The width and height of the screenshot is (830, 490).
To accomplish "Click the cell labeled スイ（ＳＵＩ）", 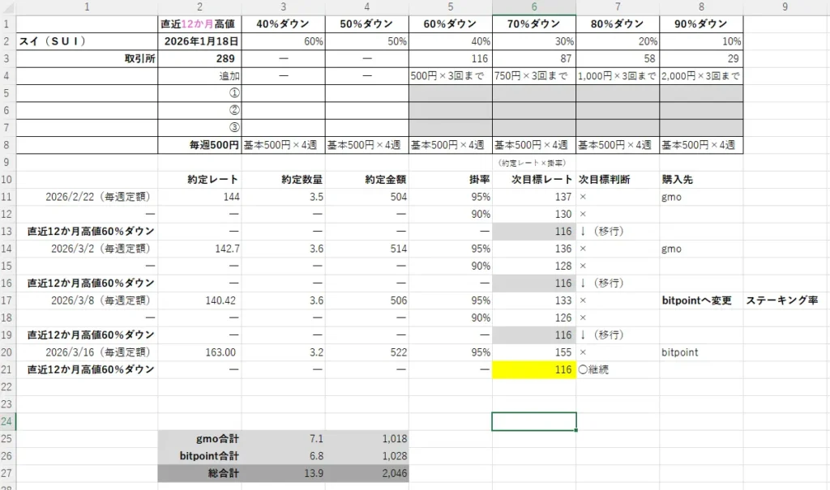I will (88, 40).
